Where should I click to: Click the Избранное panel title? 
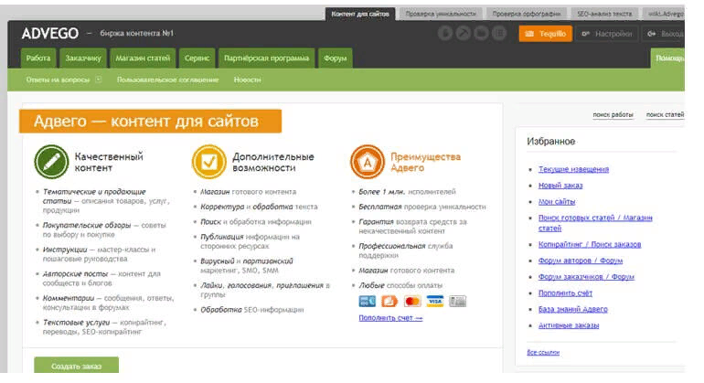pyautogui.click(x=551, y=142)
